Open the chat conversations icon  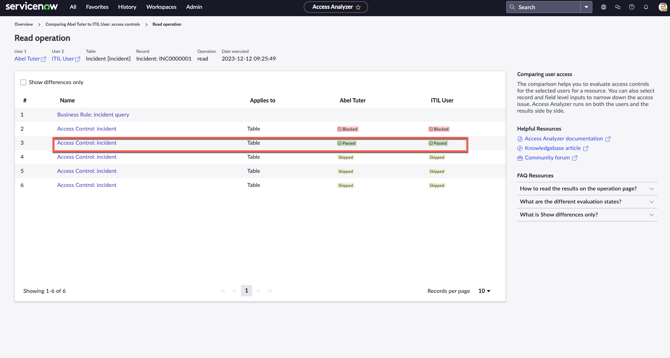click(618, 7)
